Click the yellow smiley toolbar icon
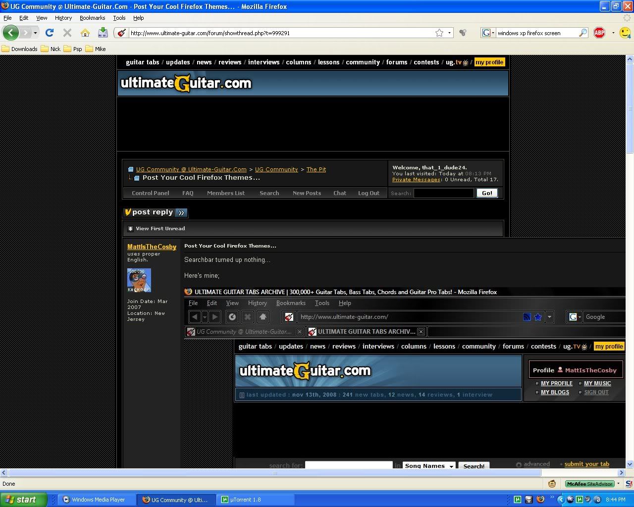The height and width of the screenshot is (507, 634). click(625, 33)
